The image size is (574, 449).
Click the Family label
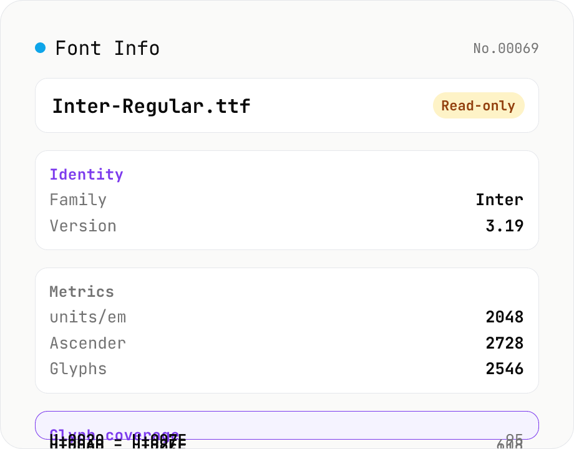(78, 200)
